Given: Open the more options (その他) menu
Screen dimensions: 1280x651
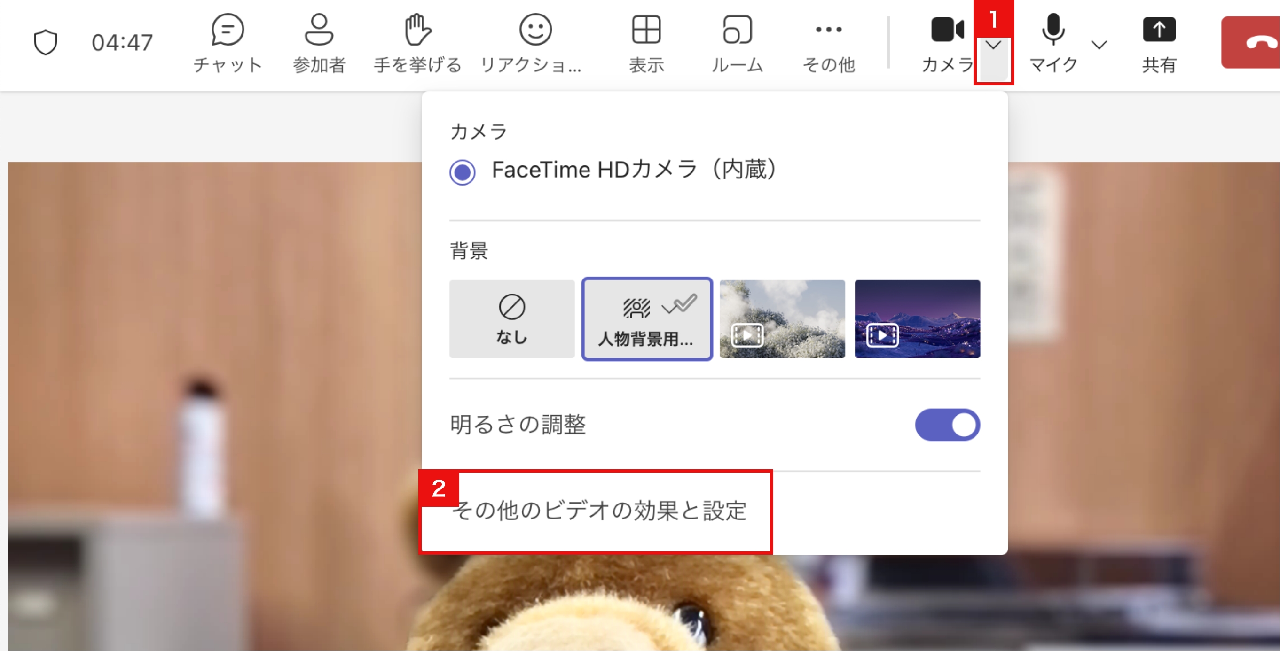Looking at the screenshot, I should (829, 43).
